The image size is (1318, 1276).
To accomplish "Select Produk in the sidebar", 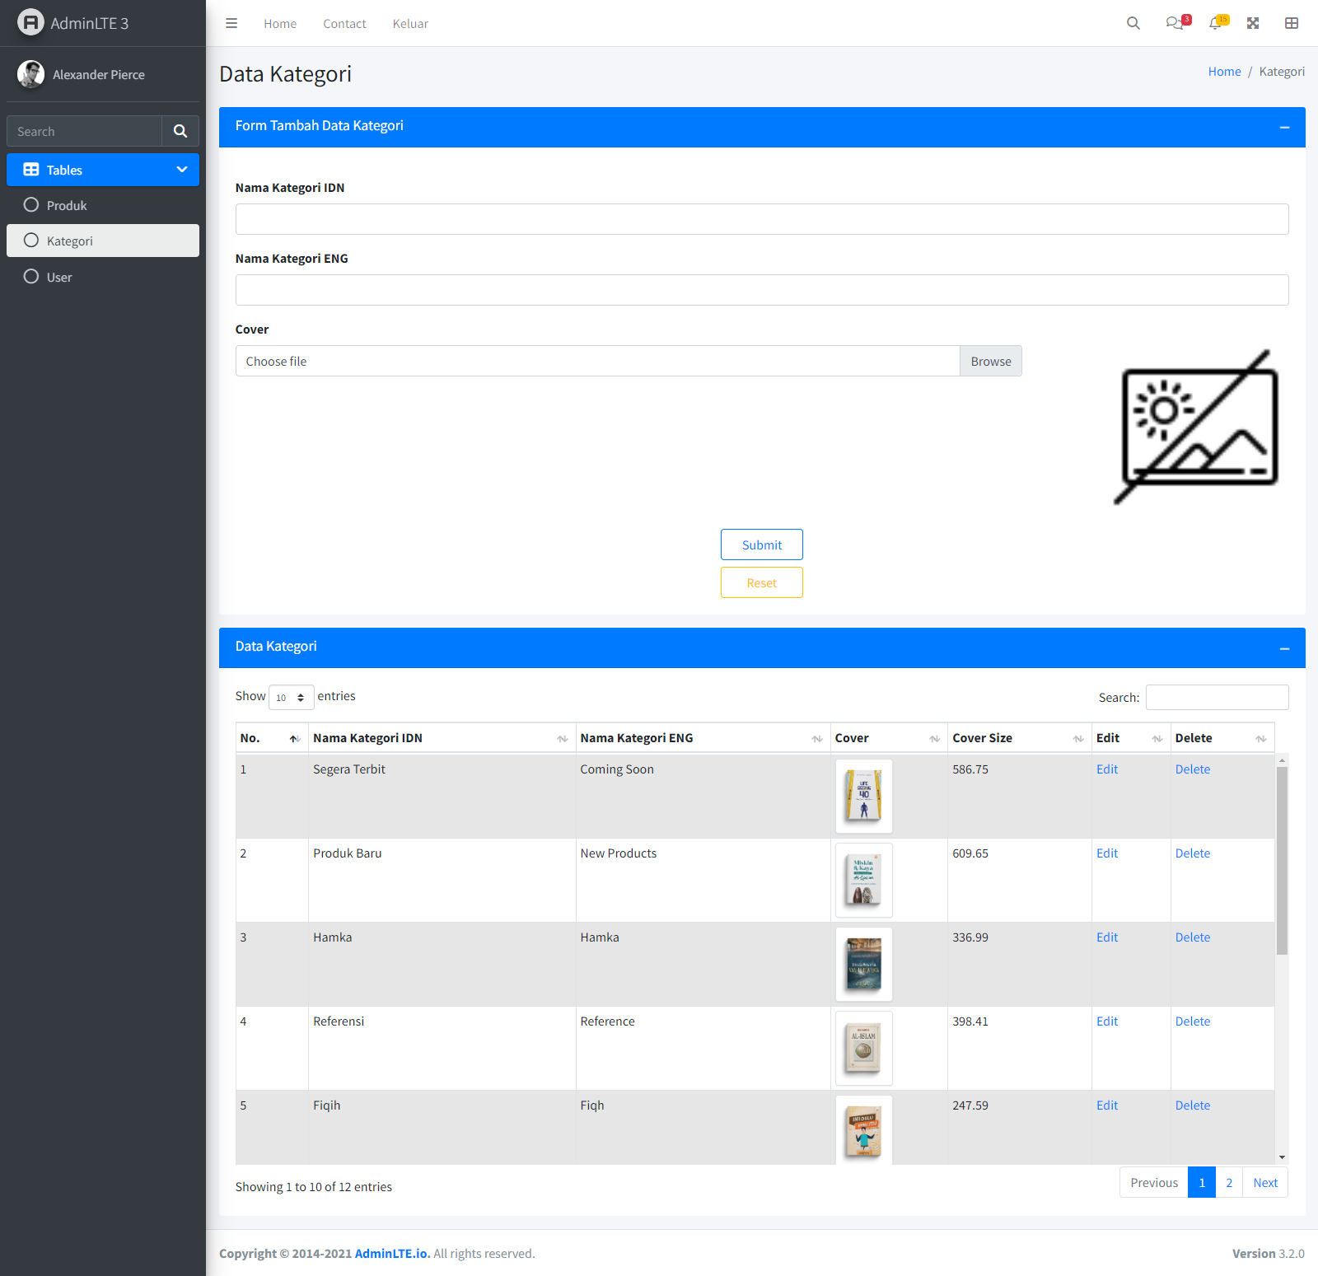I will pyautogui.click(x=67, y=205).
